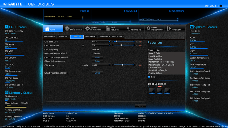Increase CPU Clock Ratio with the slider's right arrow
This screenshot has width=228, height=128.
[x=134, y=45]
